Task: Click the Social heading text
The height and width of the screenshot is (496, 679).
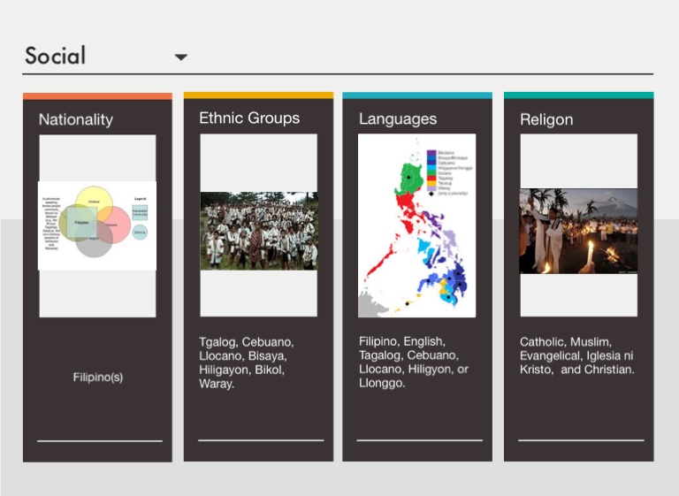Action: [x=56, y=56]
